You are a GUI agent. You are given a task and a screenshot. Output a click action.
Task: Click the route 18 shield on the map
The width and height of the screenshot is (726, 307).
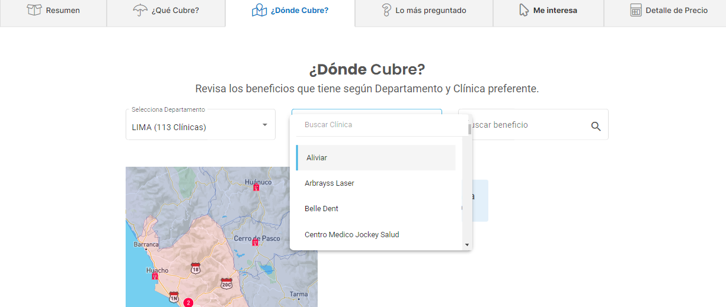[196, 269]
